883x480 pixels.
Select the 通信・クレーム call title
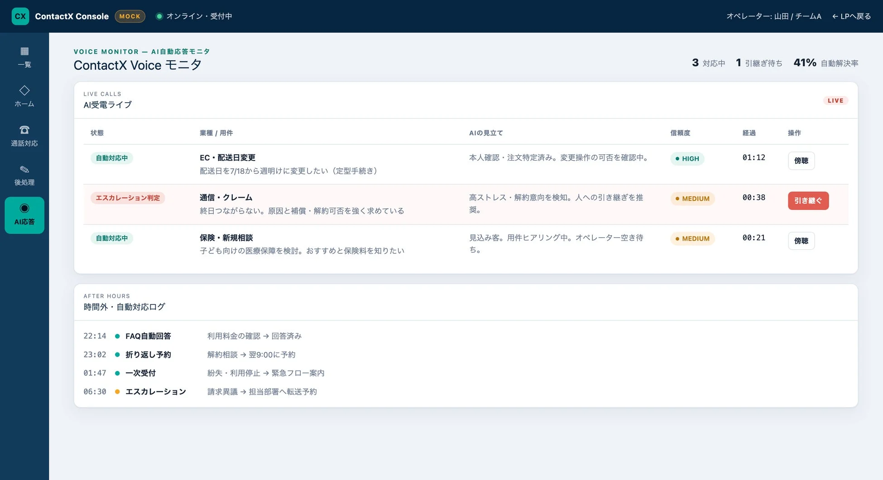226,197
